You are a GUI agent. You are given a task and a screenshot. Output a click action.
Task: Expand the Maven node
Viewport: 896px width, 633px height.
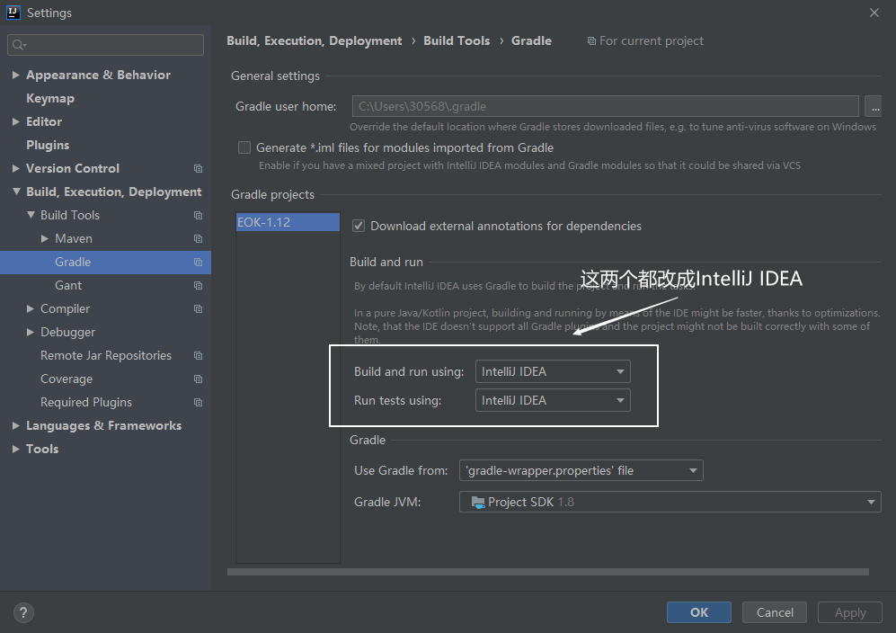click(45, 239)
